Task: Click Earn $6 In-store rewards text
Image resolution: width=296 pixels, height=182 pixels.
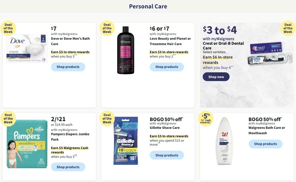Action: (218, 60)
